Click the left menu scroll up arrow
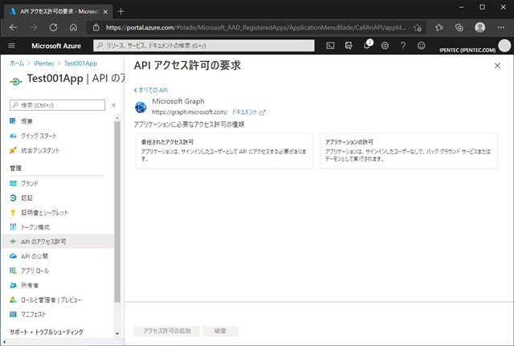514x346 pixels. coord(117,118)
